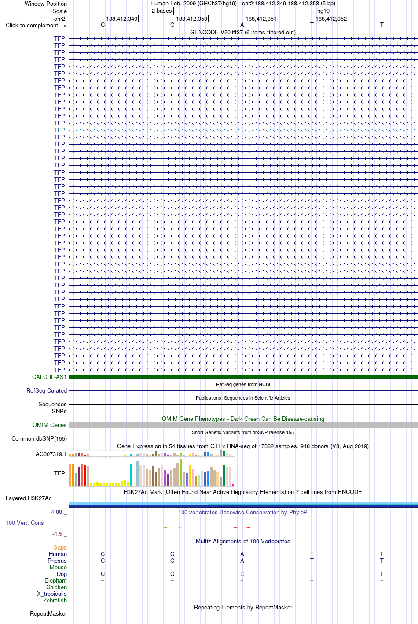This screenshot has height=624, width=418.
Task: Click the blue Layered H3K27Ac signal band
Action: [243, 505]
